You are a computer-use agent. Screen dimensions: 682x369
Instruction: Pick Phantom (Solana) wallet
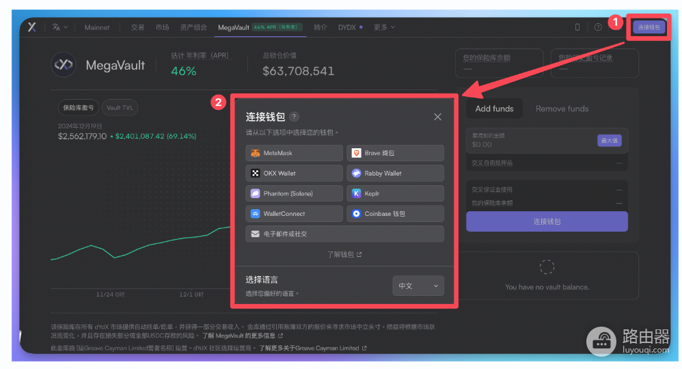(294, 193)
